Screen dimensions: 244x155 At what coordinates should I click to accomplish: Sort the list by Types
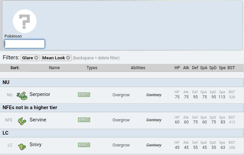click(x=92, y=68)
